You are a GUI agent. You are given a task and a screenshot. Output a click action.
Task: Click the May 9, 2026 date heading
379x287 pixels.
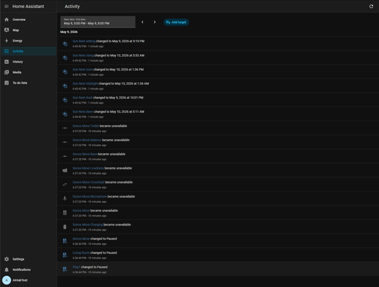(69, 32)
